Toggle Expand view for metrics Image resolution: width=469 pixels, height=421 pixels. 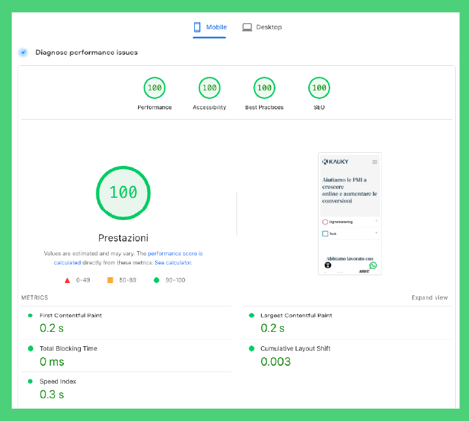tap(429, 298)
